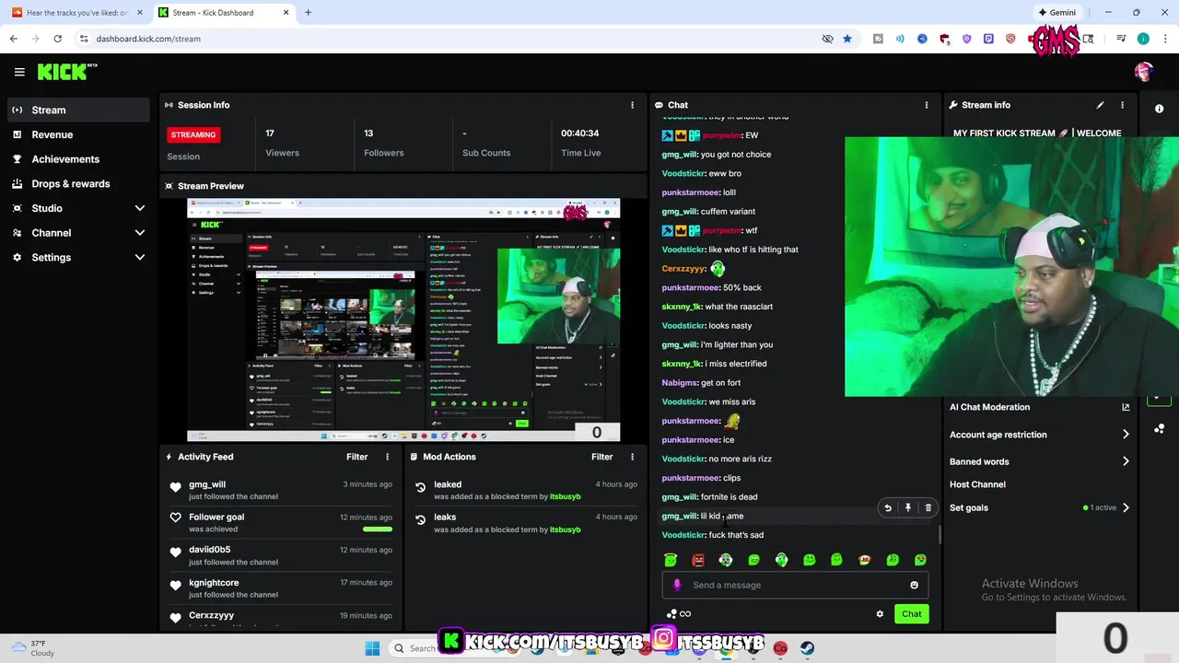The height and width of the screenshot is (663, 1179).
Task: Delete the highlighted 'lil kid game' message
Action: coord(928,507)
